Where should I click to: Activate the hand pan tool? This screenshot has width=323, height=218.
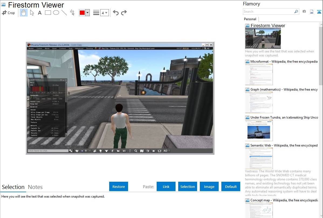(24, 13)
